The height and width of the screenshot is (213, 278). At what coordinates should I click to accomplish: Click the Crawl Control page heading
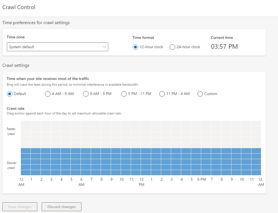tap(19, 7)
